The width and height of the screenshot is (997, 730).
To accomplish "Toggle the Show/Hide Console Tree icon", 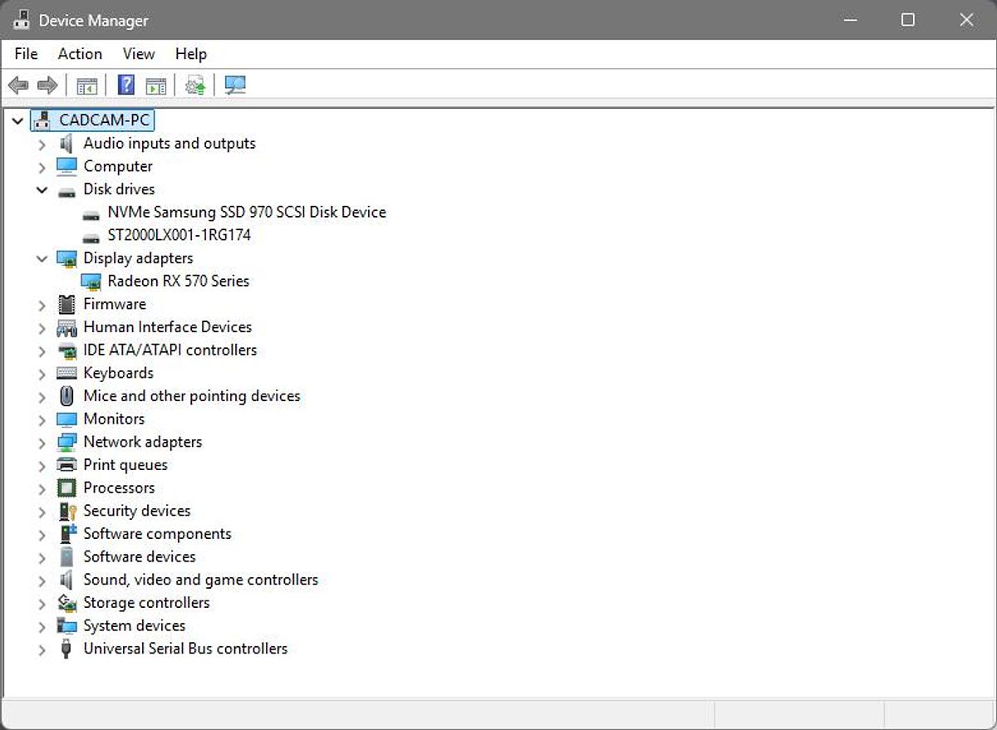I will (86, 85).
